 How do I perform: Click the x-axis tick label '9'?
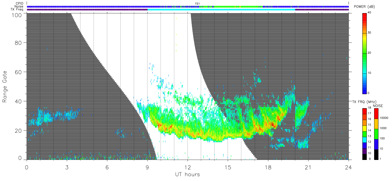click(x=147, y=167)
